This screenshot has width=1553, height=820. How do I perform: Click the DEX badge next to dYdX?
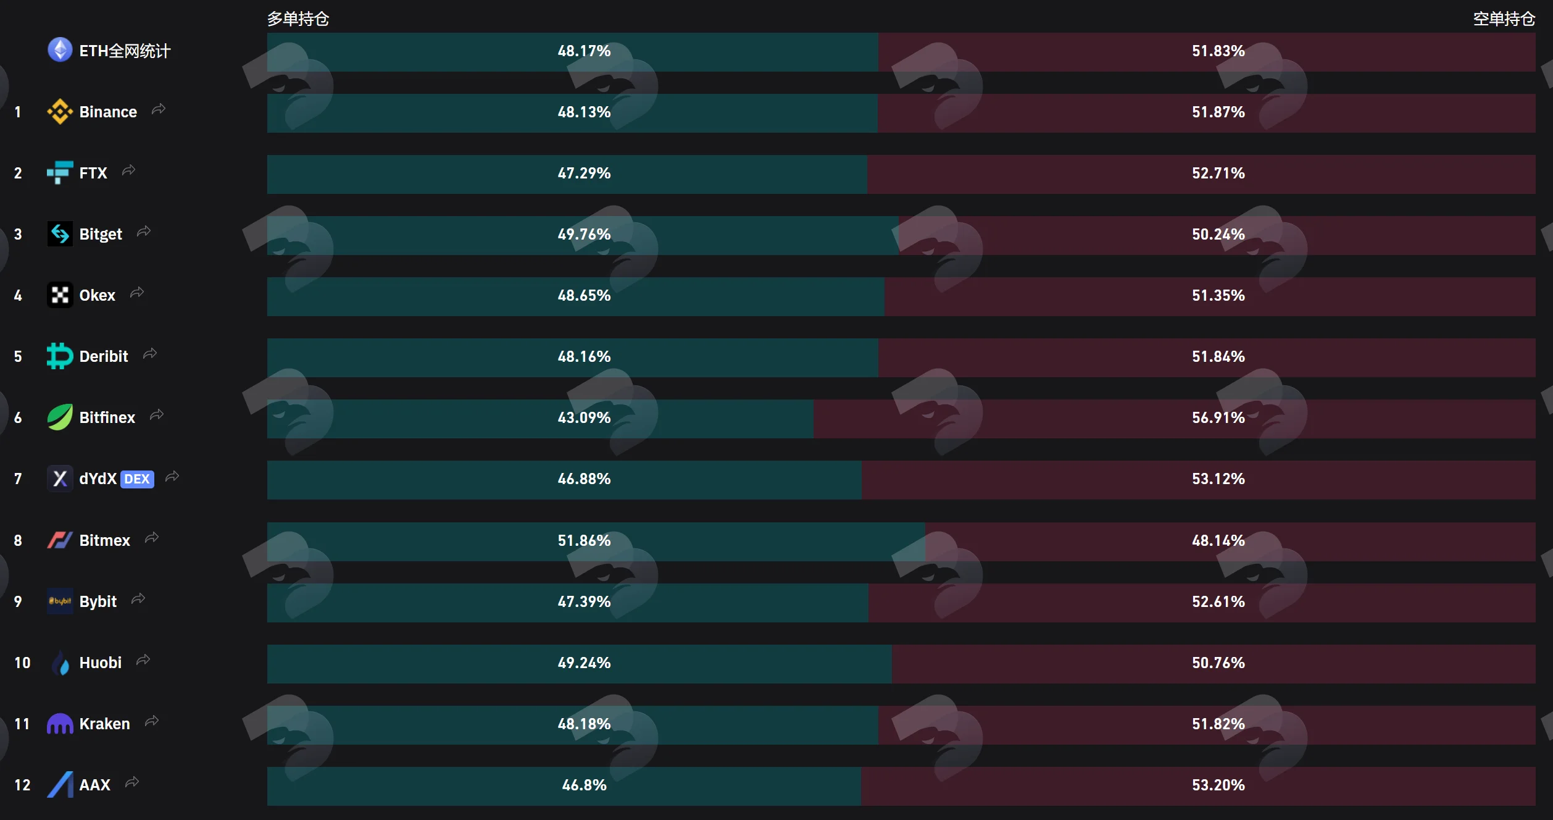point(137,479)
